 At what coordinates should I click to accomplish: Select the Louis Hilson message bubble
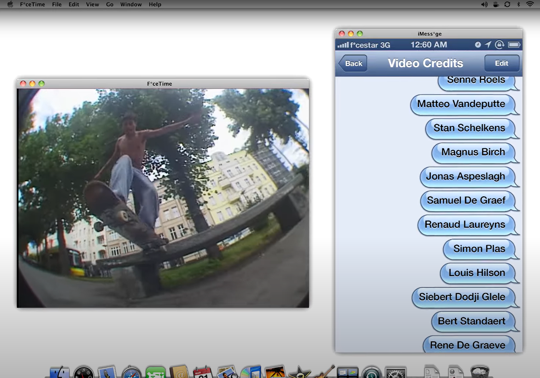[479, 273]
